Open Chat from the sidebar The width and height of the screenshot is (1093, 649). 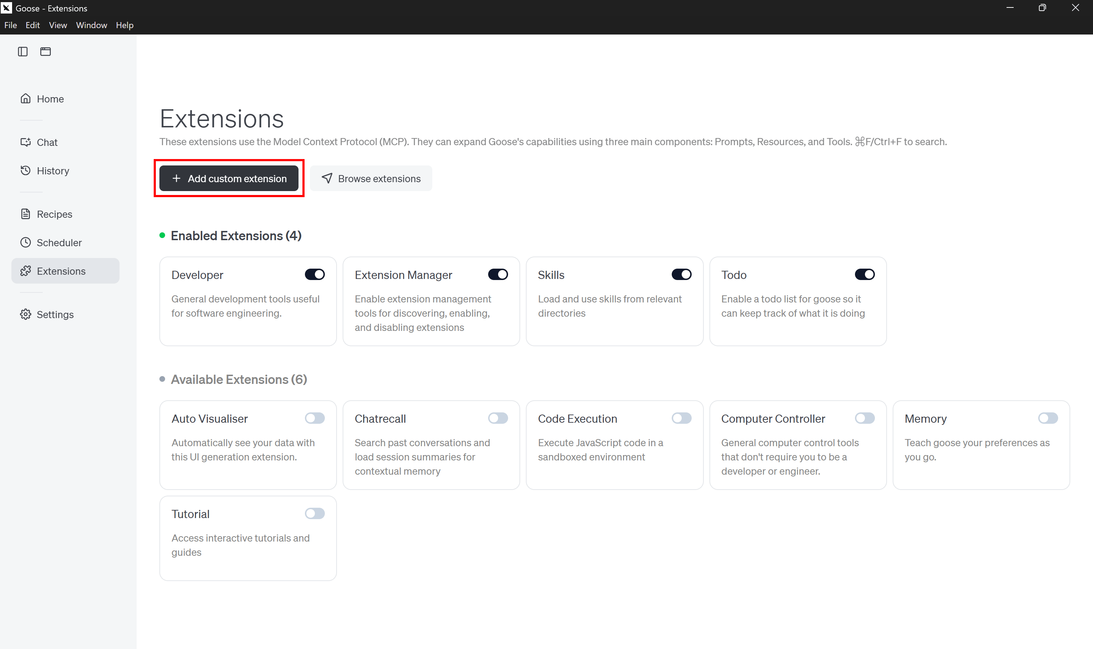point(65,142)
